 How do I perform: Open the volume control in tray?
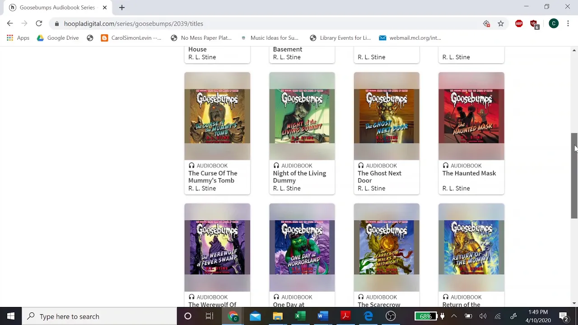click(483, 316)
